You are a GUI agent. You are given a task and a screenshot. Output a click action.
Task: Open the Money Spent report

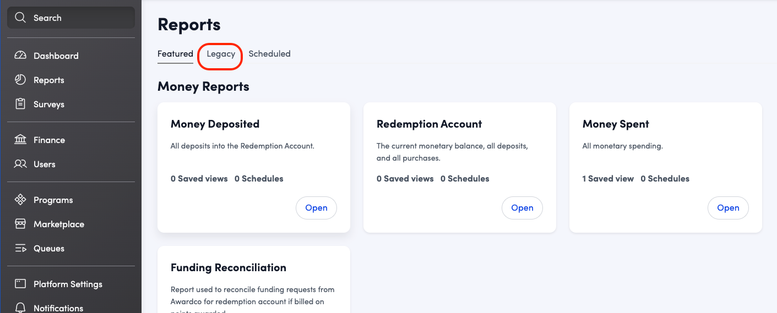tap(727, 208)
